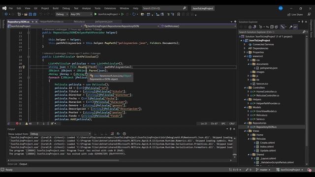Select Index.cshtml under Peliculas folder

(267, 147)
